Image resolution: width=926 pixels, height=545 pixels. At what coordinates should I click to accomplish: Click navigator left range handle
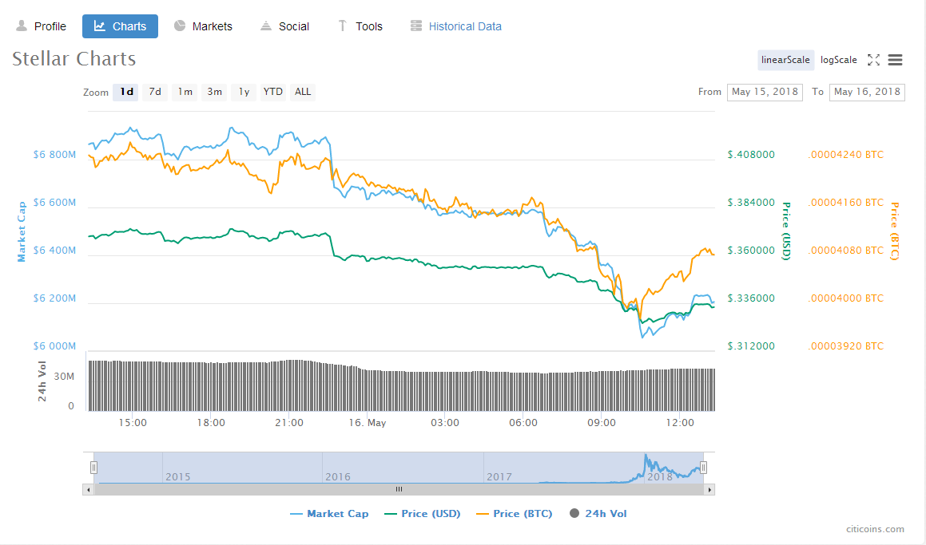pyautogui.click(x=93, y=468)
